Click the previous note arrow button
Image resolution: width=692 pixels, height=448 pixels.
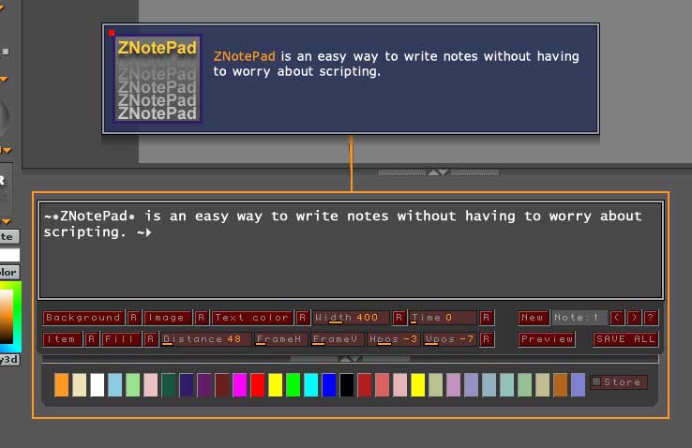pyautogui.click(x=617, y=318)
